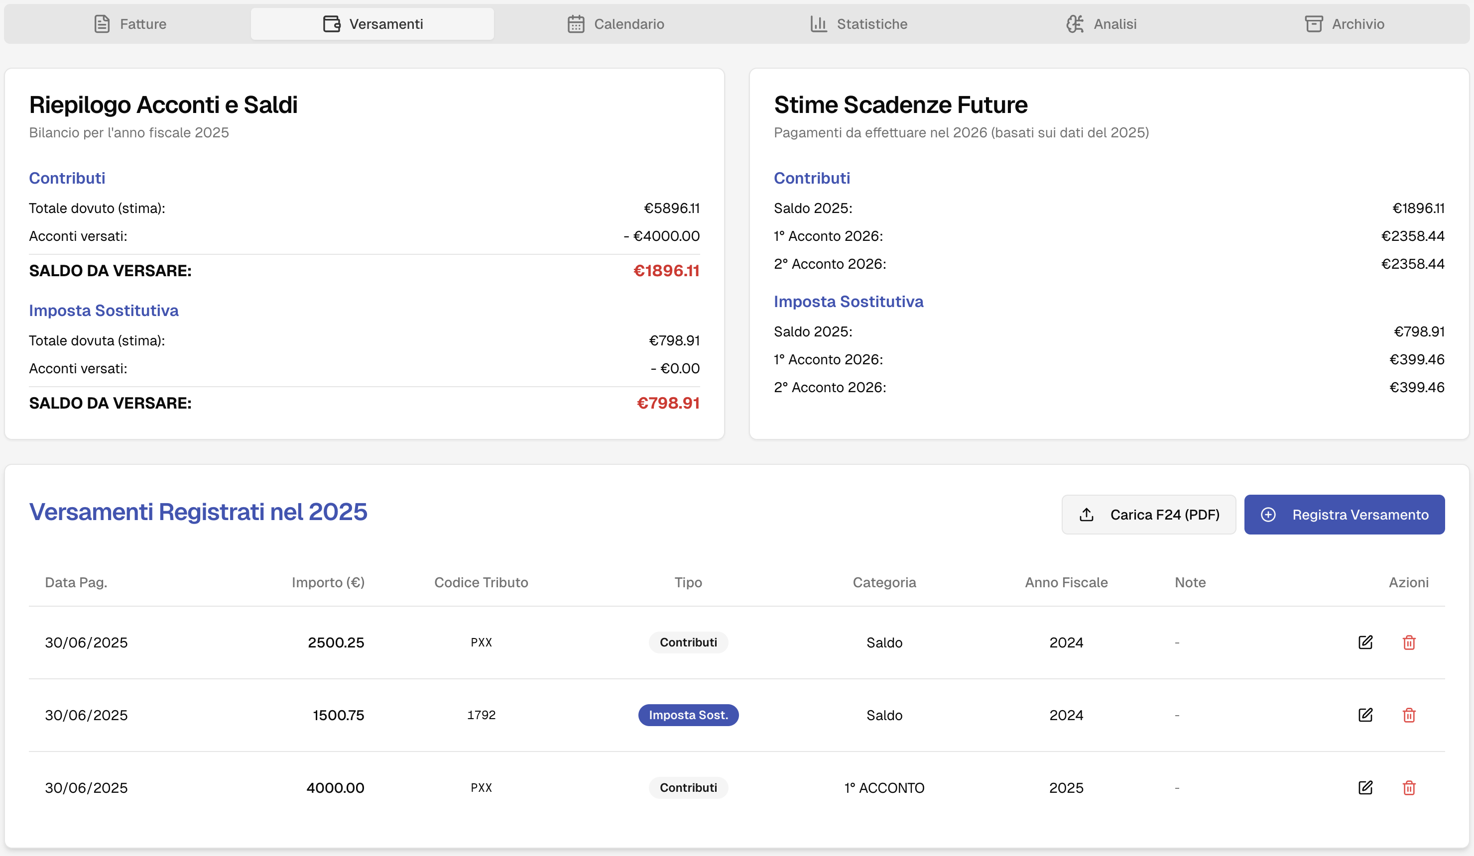
Task: Click the upload icon in Carica F24 button
Action: [1087, 515]
